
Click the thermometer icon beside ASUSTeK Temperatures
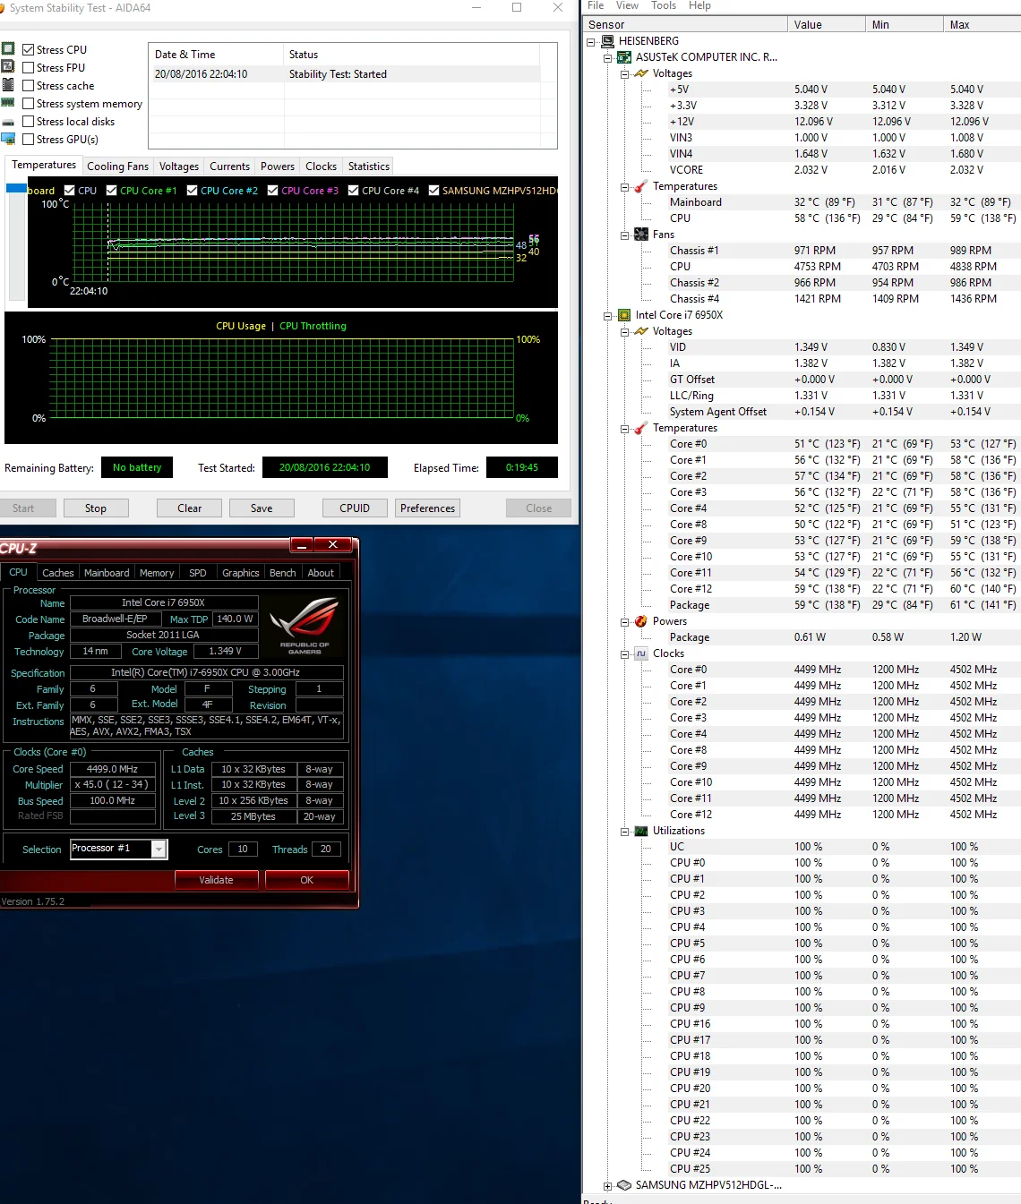click(x=641, y=186)
